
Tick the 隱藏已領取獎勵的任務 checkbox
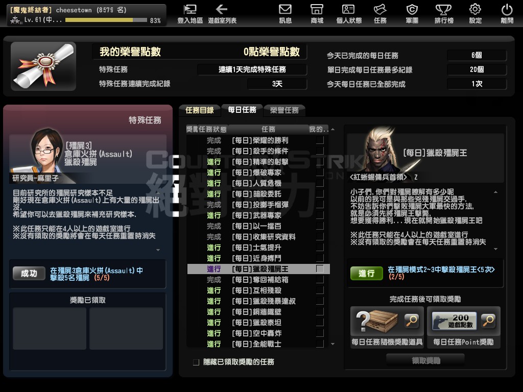(196, 362)
